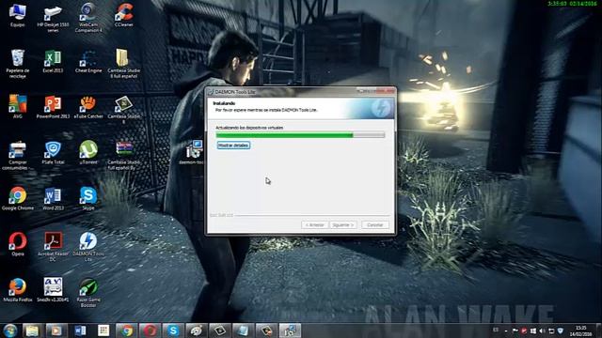Launch WebCam Companion 4 shortcut
Screen dimensions: 602x338
[x=88, y=17]
